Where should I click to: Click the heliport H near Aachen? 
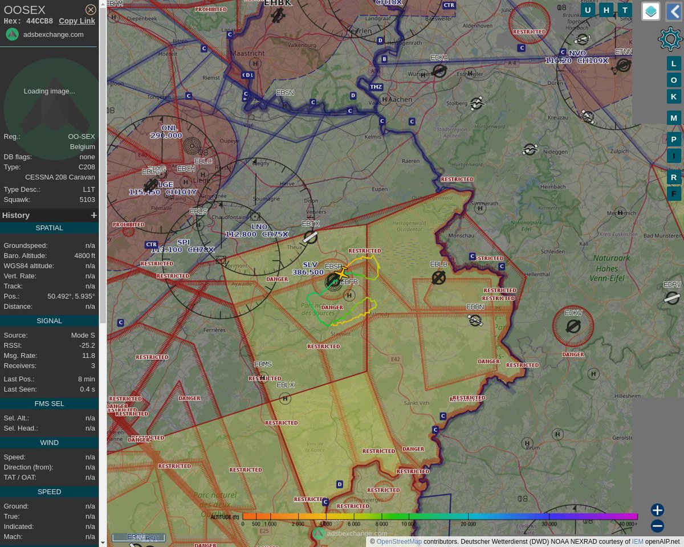[385, 99]
